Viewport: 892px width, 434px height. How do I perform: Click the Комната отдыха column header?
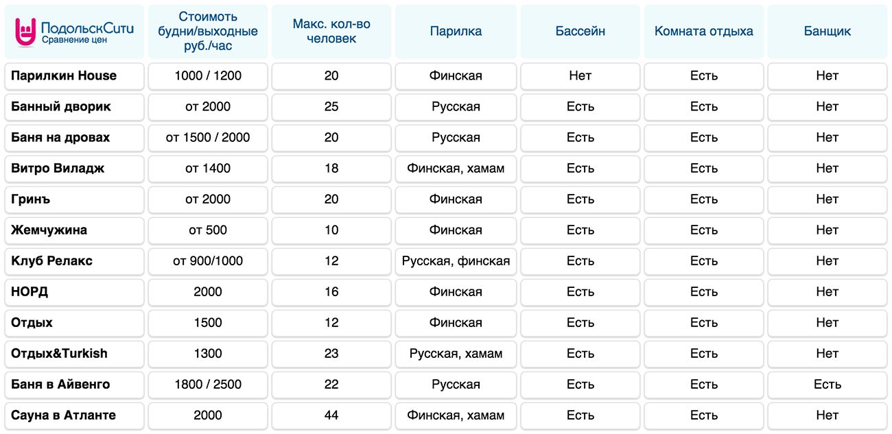tap(703, 32)
